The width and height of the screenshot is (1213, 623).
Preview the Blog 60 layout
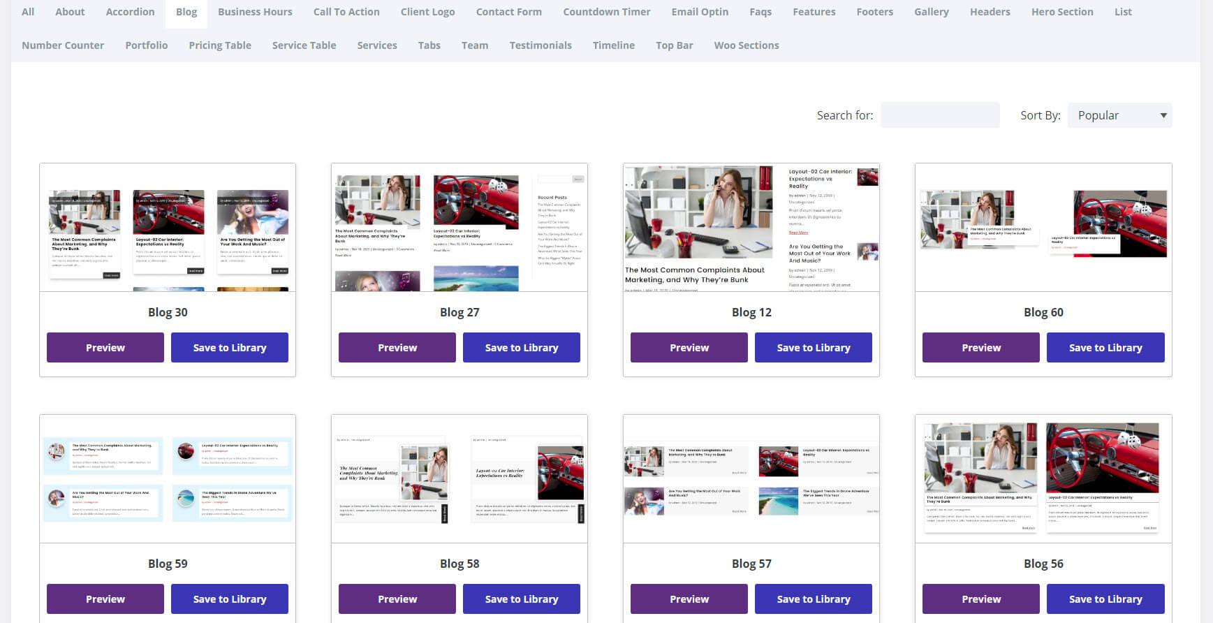click(x=981, y=348)
